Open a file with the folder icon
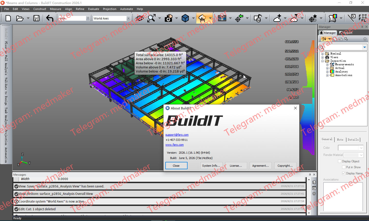 [20, 18]
